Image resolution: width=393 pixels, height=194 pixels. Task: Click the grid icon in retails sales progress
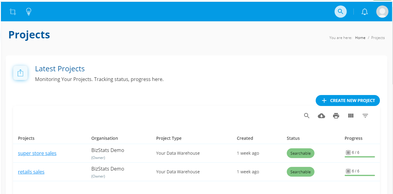(x=348, y=171)
